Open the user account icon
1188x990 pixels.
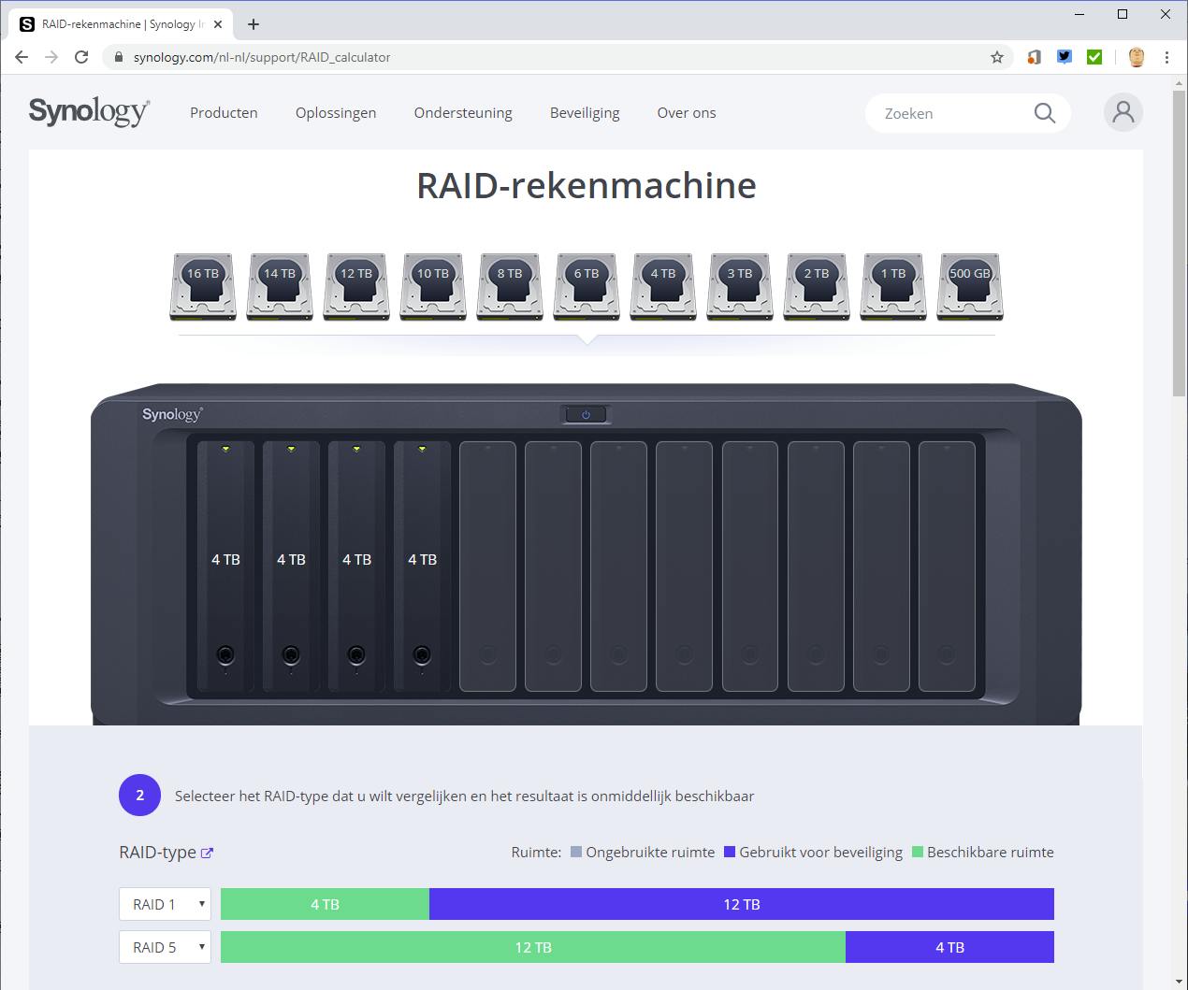1123,112
